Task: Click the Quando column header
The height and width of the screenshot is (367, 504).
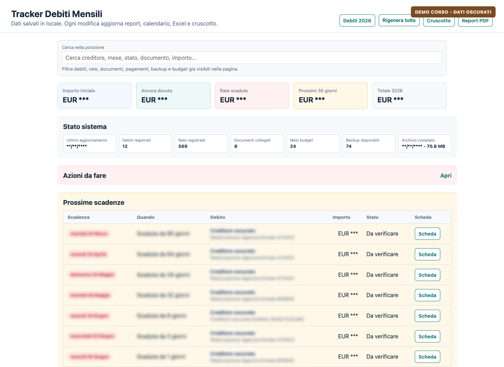Action: 146,217
